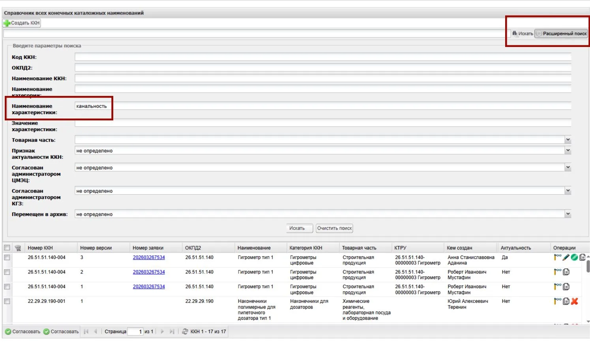590x343 pixels.
Task: Click the Расширенный поиск button
Action: pyautogui.click(x=562, y=34)
